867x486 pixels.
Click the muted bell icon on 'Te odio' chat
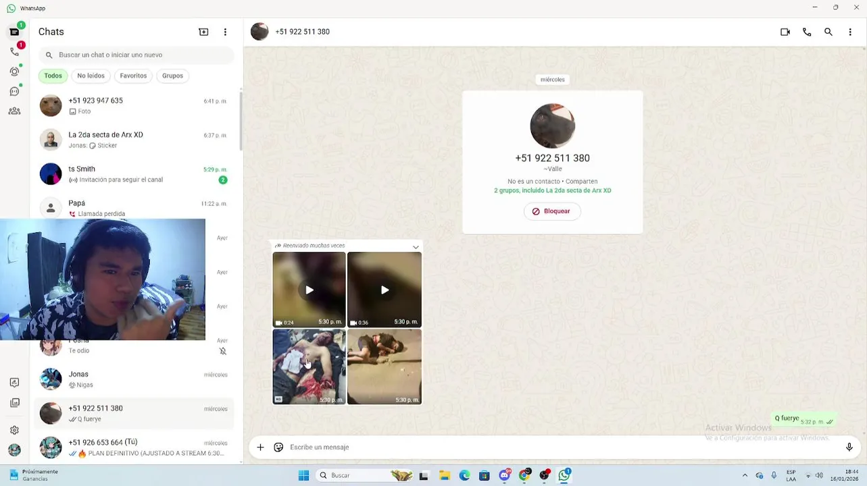[x=223, y=351]
